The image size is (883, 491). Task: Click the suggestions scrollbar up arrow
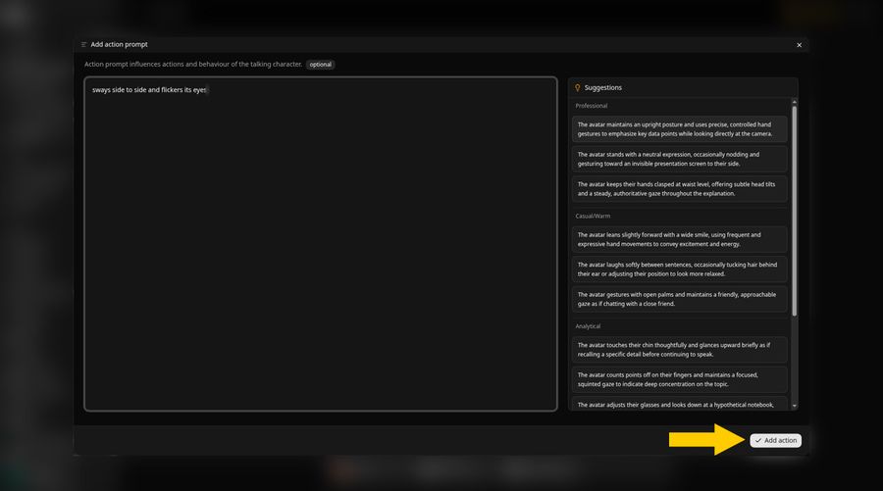(795, 102)
